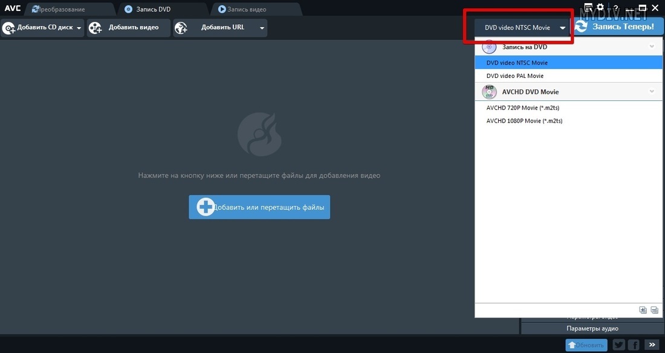Switch to the Запись видео tab
665x353 pixels.
pyautogui.click(x=247, y=9)
